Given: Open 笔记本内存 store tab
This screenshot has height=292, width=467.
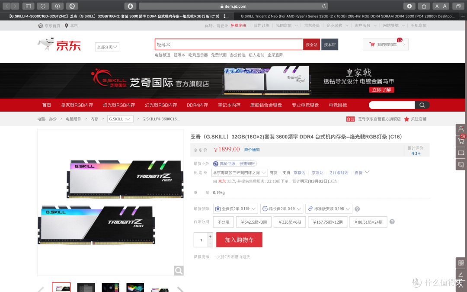Looking at the screenshot, I should pos(229,105).
